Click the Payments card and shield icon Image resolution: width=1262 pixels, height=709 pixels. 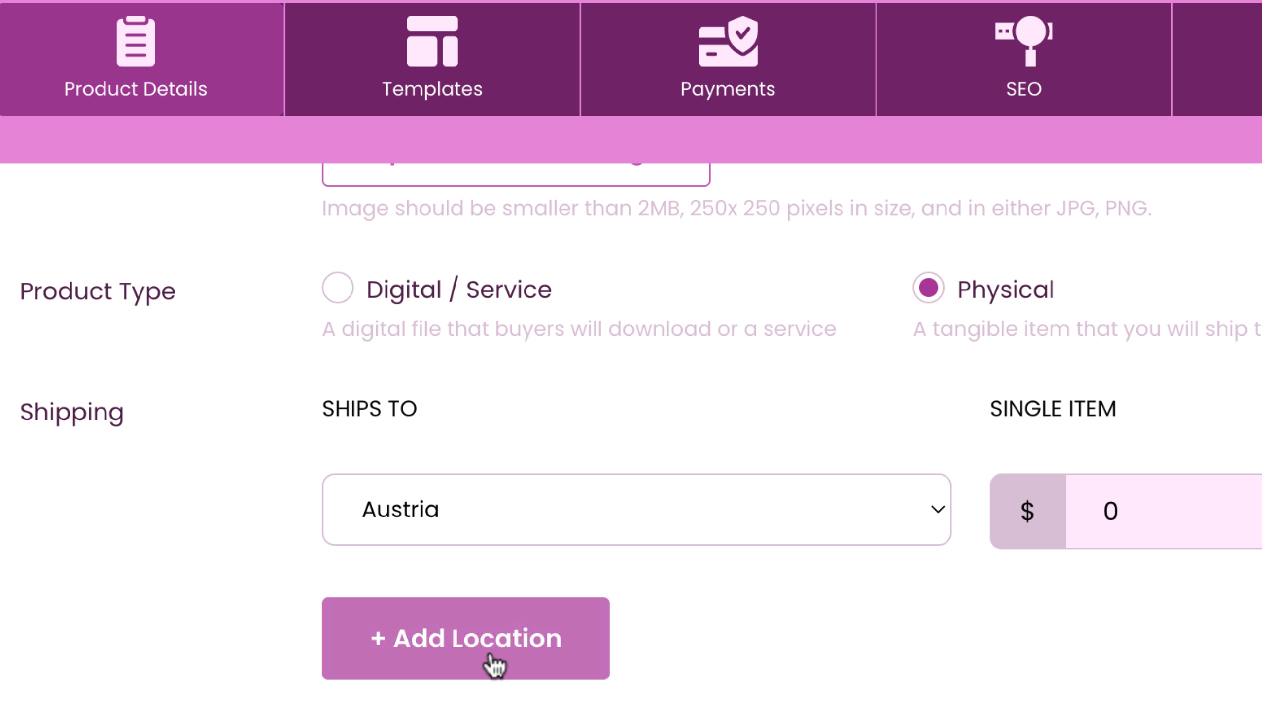click(x=728, y=41)
